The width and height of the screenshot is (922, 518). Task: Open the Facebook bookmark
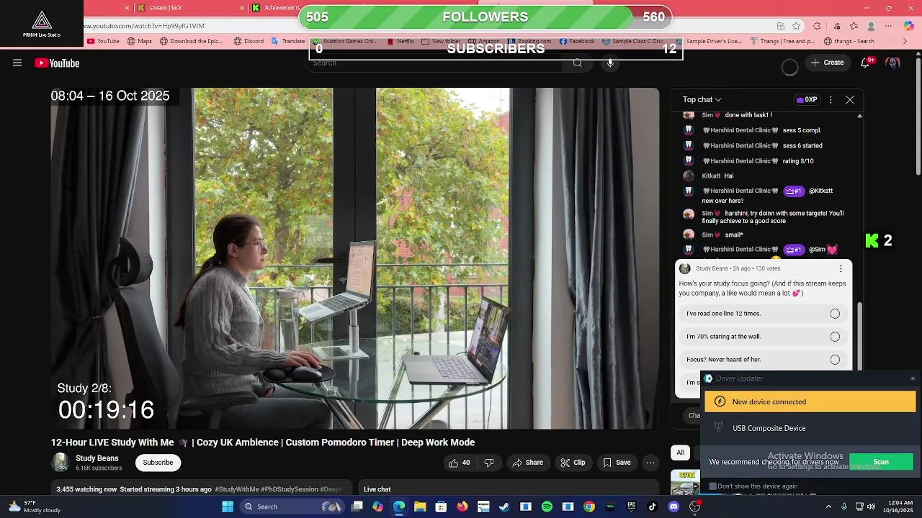click(577, 41)
